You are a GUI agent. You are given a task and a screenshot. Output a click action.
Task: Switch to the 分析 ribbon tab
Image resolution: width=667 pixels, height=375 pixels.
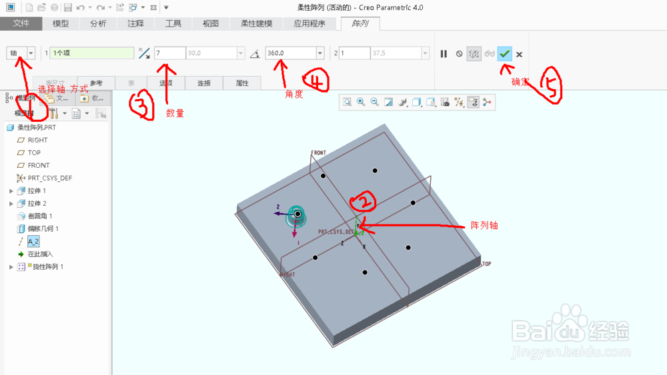[98, 23]
